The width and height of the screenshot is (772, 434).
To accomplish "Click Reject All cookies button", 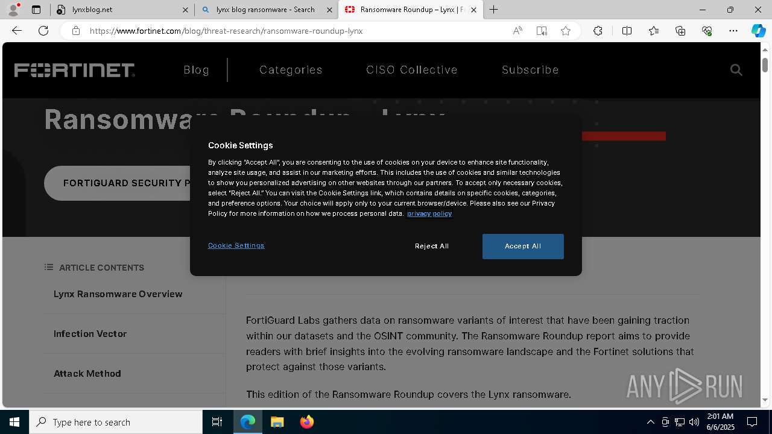I will 432,247.
